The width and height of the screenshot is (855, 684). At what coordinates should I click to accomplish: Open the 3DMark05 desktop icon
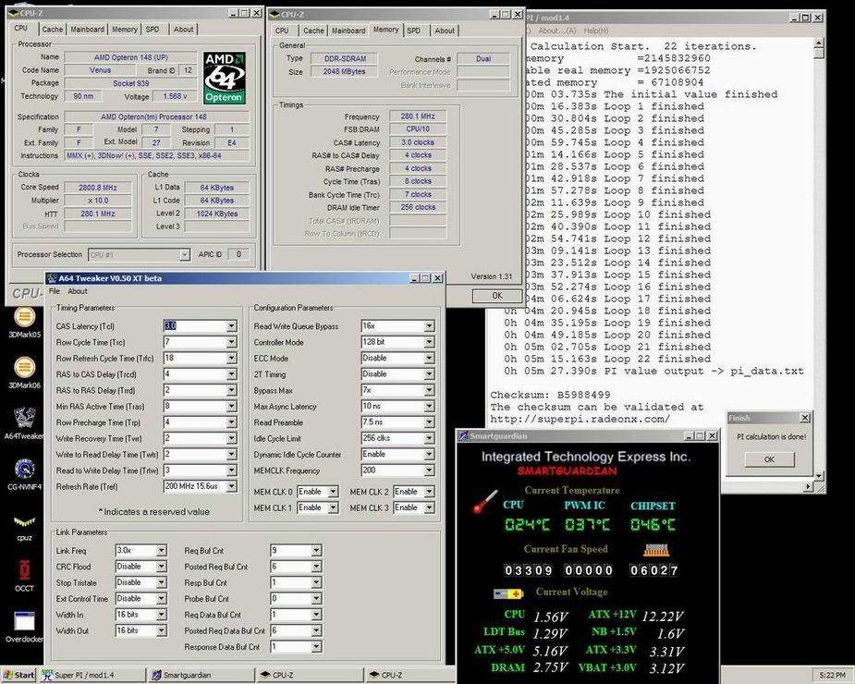[x=24, y=323]
